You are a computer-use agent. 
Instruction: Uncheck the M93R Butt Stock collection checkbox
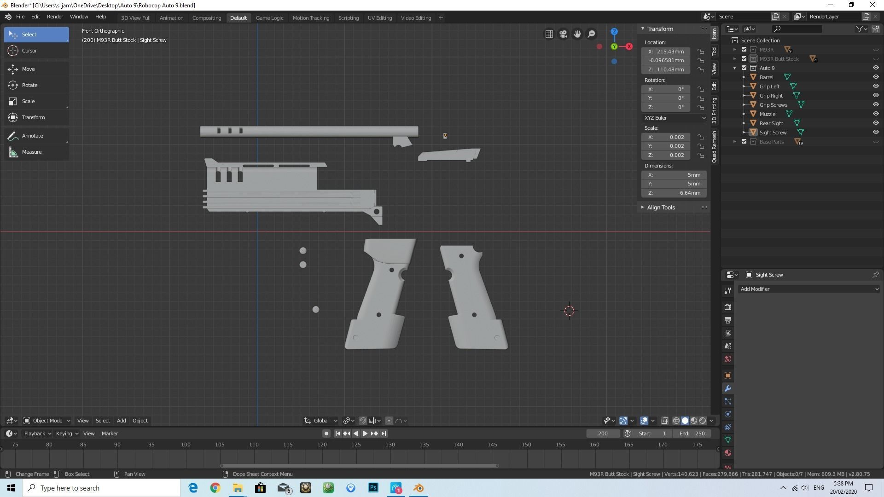[x=744, y=58]
